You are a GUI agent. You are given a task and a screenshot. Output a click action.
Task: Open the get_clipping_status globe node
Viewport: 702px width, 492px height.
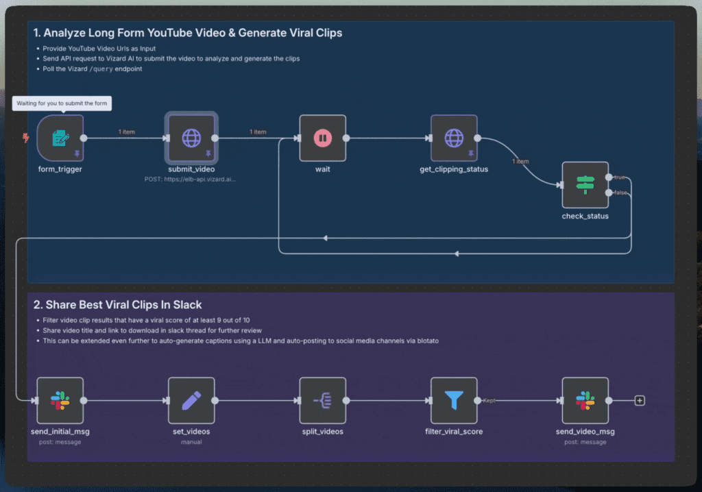[x=454, y=138]
